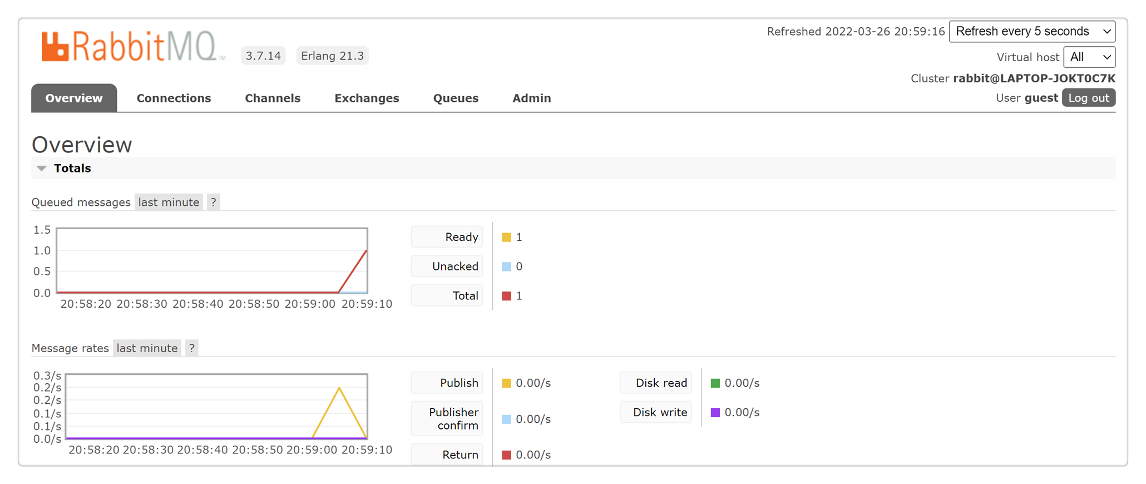1146x484 pixels.
Task: Log out of the guest account
Action: tap(1089, 98)
